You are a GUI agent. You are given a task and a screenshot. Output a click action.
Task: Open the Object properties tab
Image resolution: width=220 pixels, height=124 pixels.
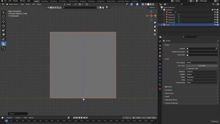160,64
